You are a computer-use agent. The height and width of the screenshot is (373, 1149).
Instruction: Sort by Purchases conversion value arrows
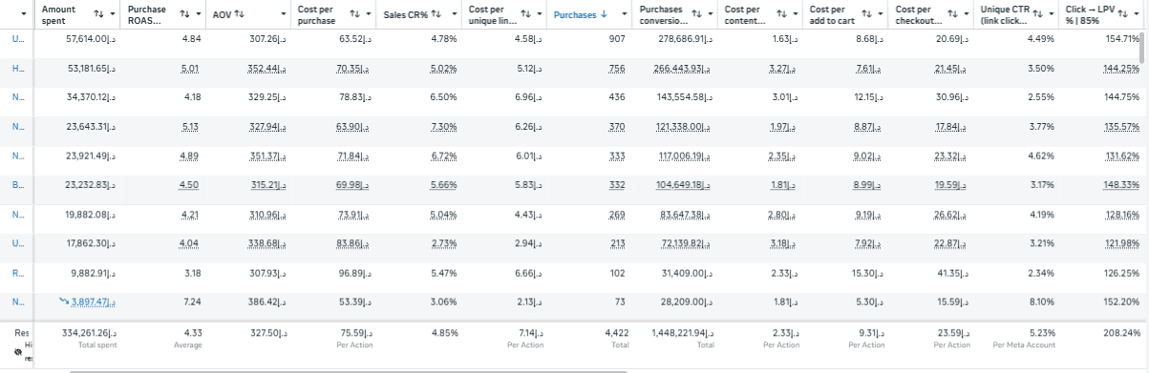click(x=695, y=14)
